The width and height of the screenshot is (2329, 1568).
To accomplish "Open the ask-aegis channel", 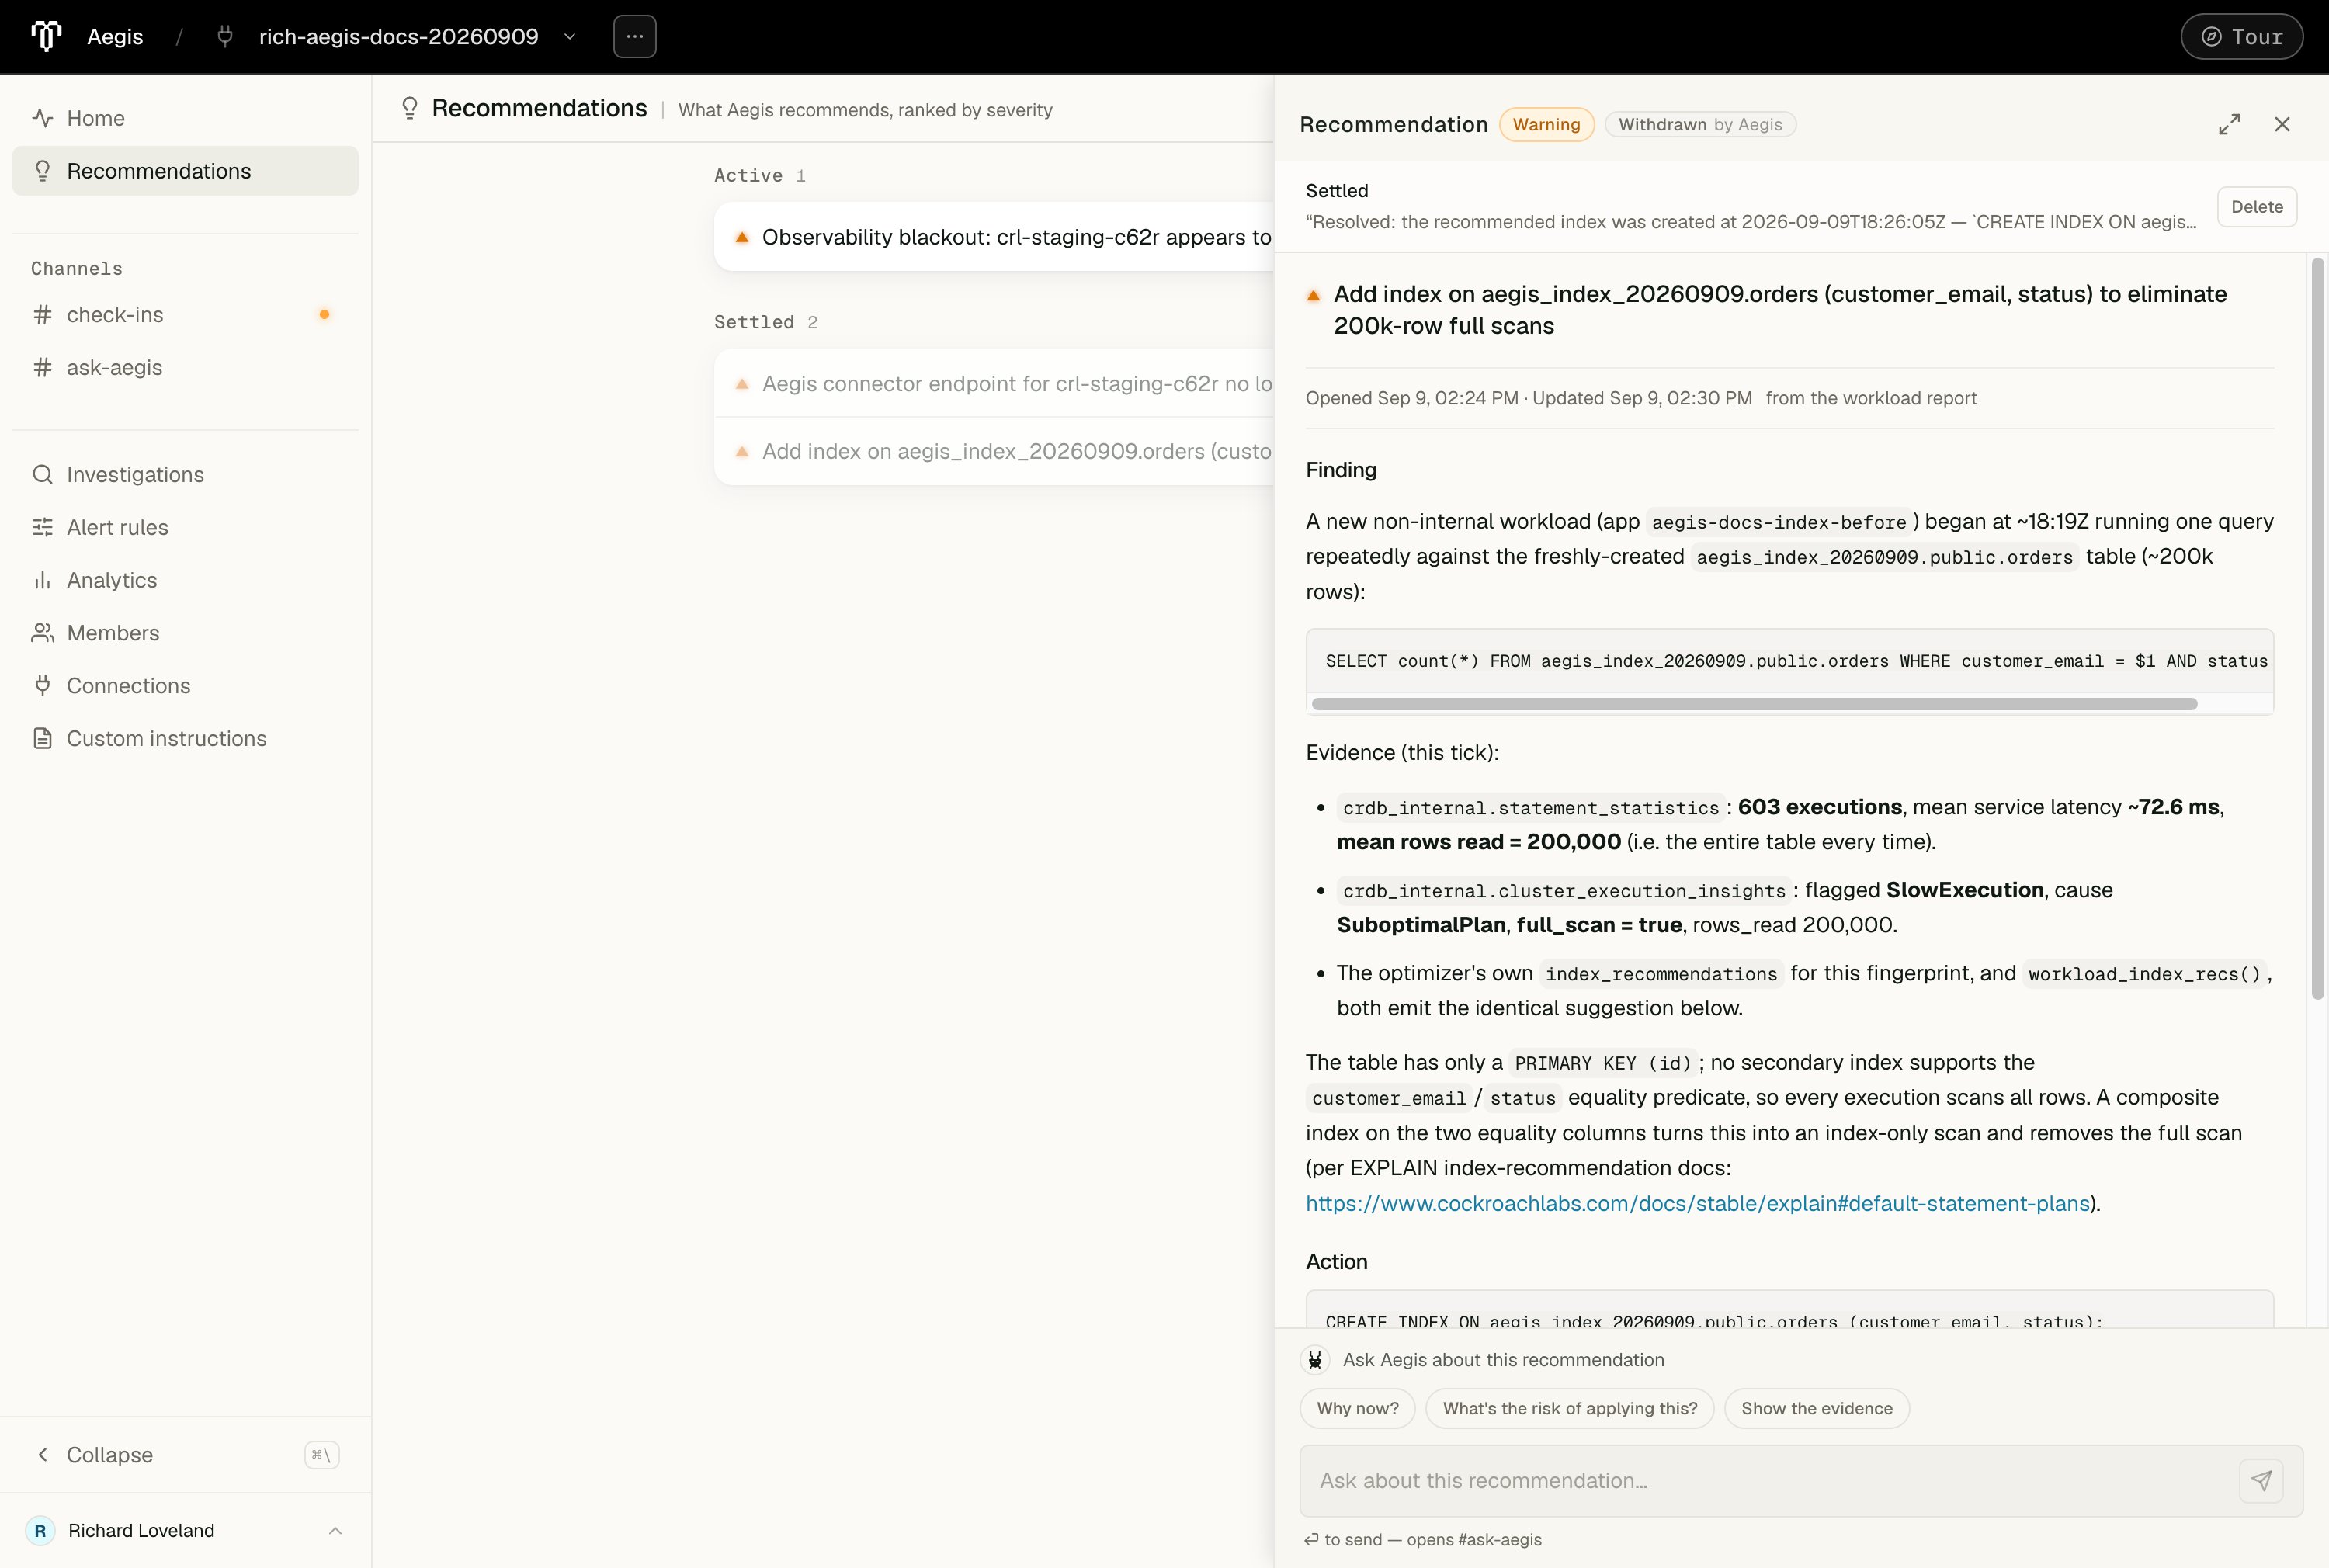I will (x=185, y=368).
